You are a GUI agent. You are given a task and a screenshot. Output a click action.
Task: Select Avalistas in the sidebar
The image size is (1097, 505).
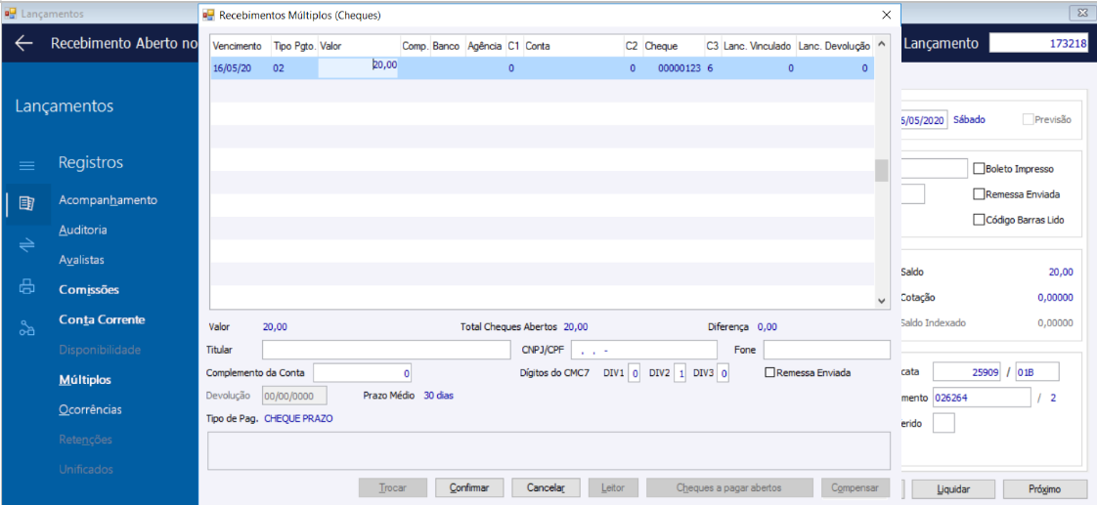[82, 260]
